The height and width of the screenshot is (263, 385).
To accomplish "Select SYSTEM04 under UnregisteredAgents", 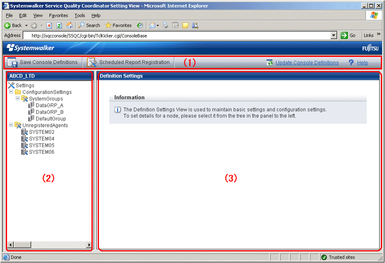I will click(42, 139).
